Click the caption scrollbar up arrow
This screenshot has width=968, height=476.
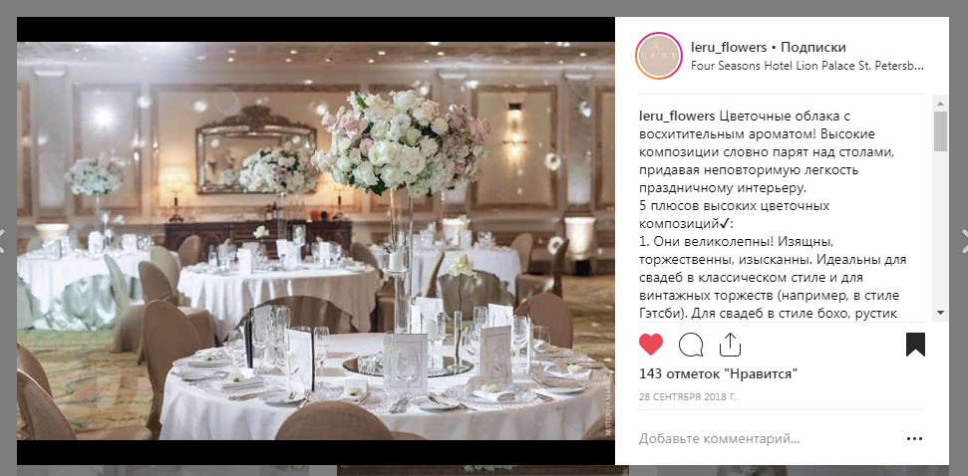point(940,104)
